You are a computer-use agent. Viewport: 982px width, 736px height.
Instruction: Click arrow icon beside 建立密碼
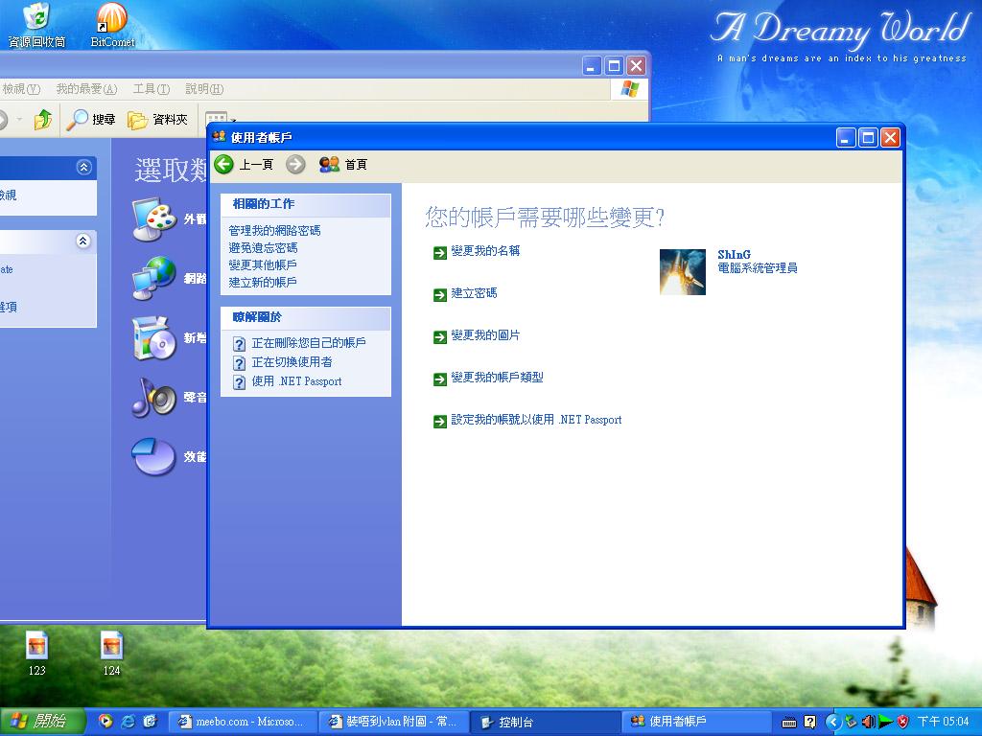[x=440, y=295]
